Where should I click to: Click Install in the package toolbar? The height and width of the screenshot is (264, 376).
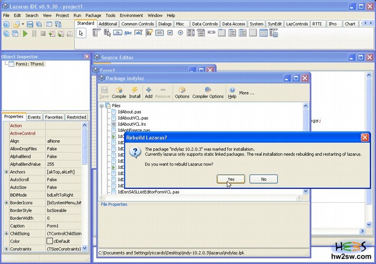135,93
